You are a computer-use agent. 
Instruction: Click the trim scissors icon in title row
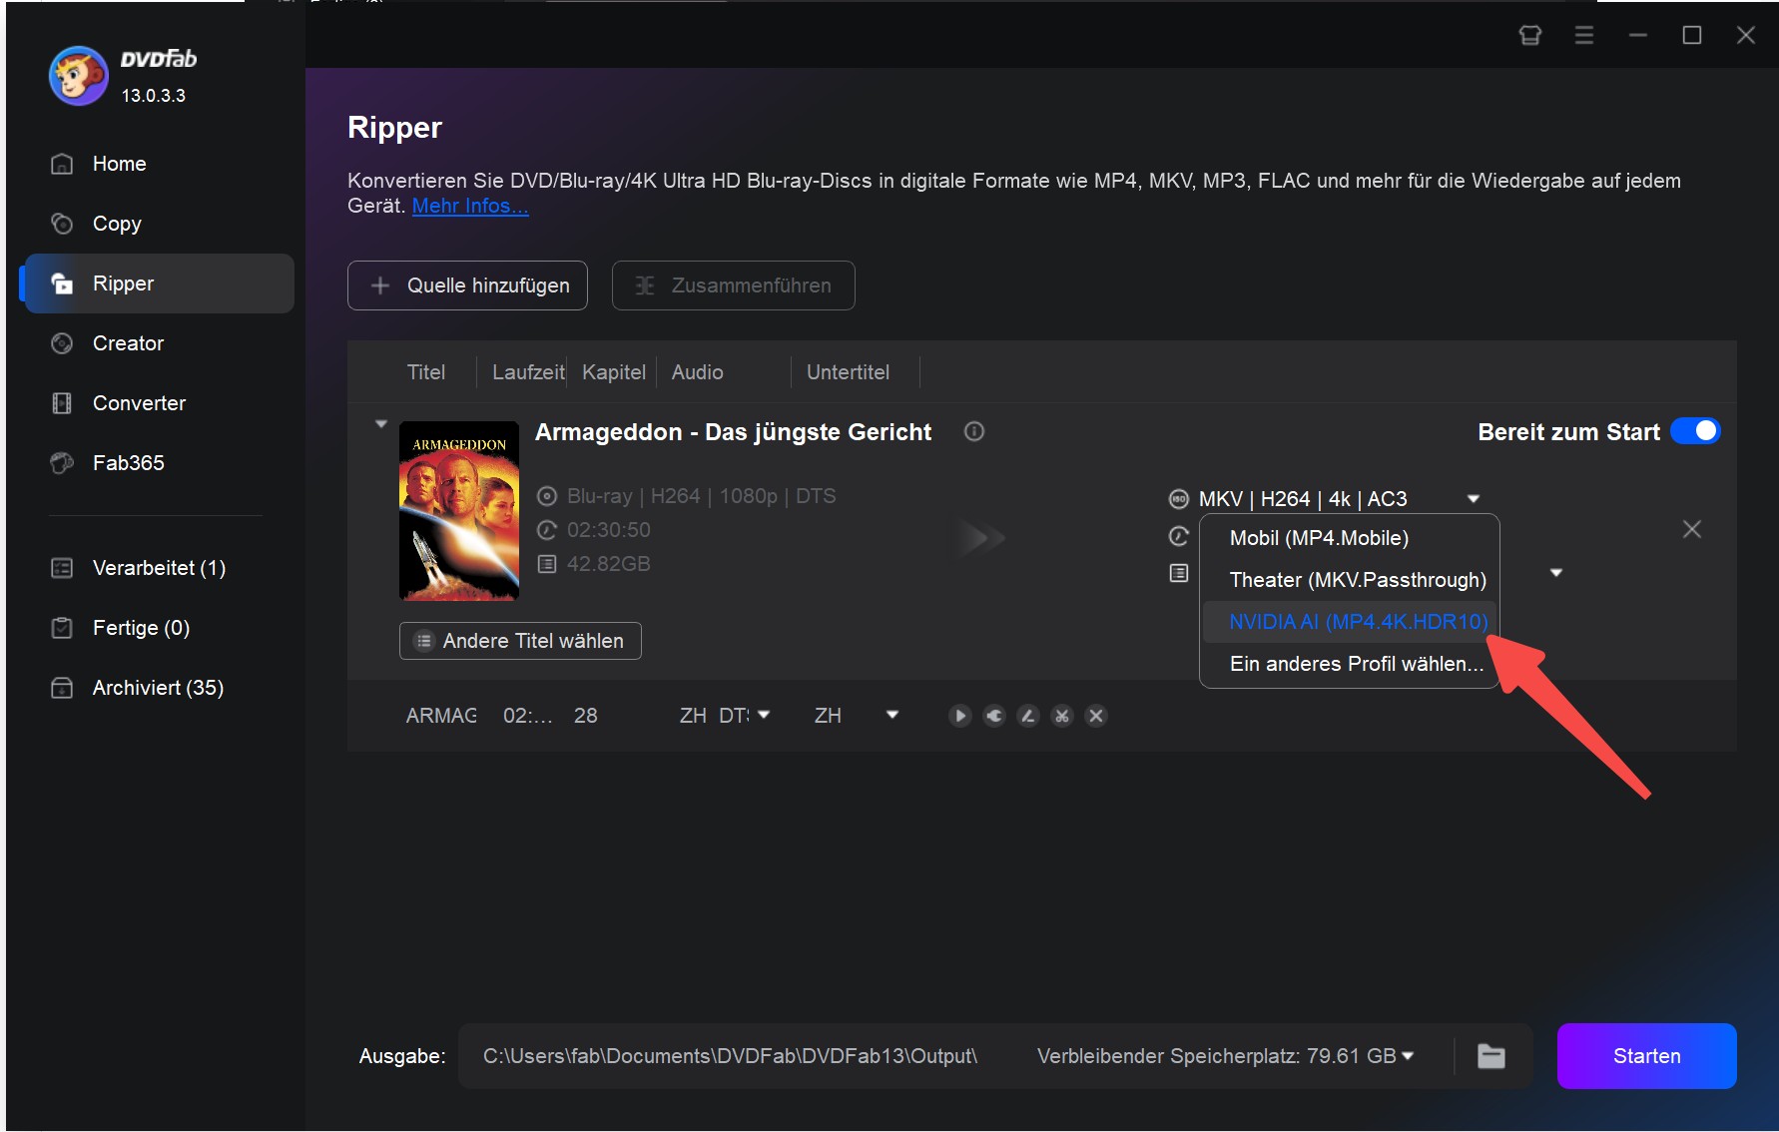(x=1062, y=716)
